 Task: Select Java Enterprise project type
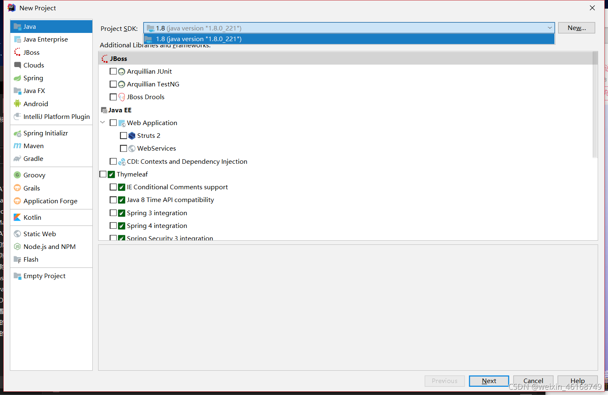(51, 39)
